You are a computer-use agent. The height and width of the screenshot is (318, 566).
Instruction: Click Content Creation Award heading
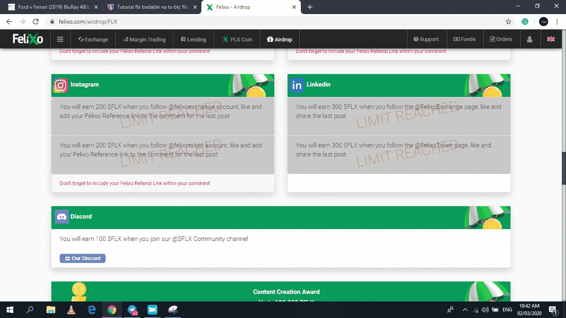point(286,292)
